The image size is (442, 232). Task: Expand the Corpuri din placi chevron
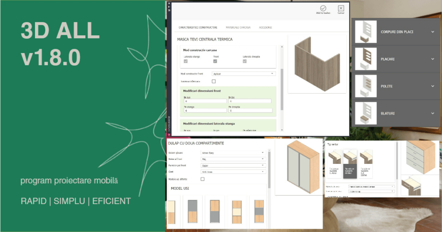(x=433, y=32)
